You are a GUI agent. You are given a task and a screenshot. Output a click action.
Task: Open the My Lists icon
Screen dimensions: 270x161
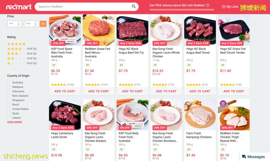[223, 7]
